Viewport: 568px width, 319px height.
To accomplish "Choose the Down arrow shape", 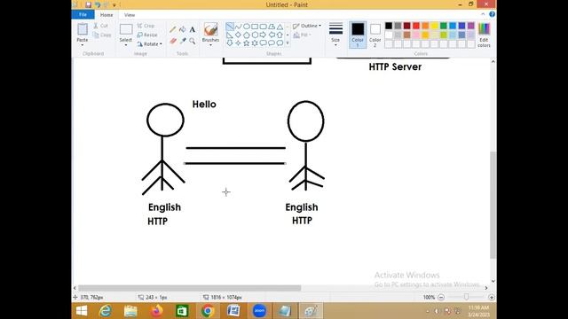I will [230, 43].
